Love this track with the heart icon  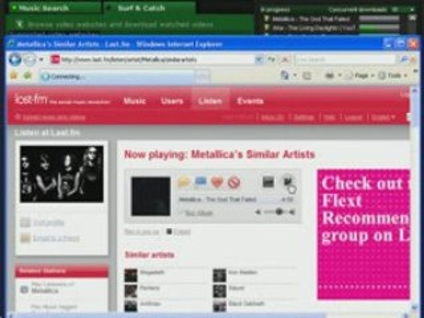pyautogui.click(x=217, y=182)
